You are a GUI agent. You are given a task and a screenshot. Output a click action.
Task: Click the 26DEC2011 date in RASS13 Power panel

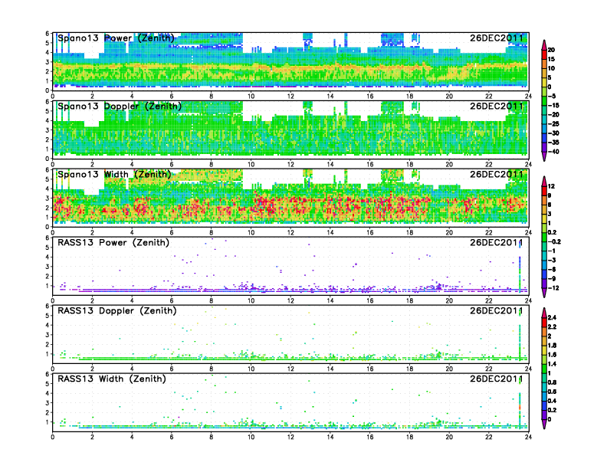point(497,243)
